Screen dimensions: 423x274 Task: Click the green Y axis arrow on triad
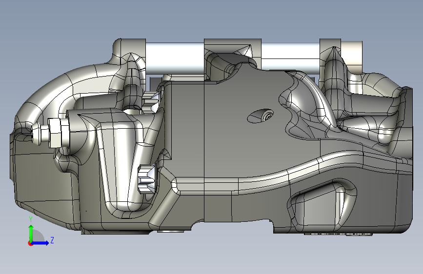(x=31, y=233)
